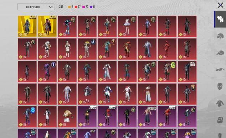Click the dropdown chevron arrow

[51, 7]
